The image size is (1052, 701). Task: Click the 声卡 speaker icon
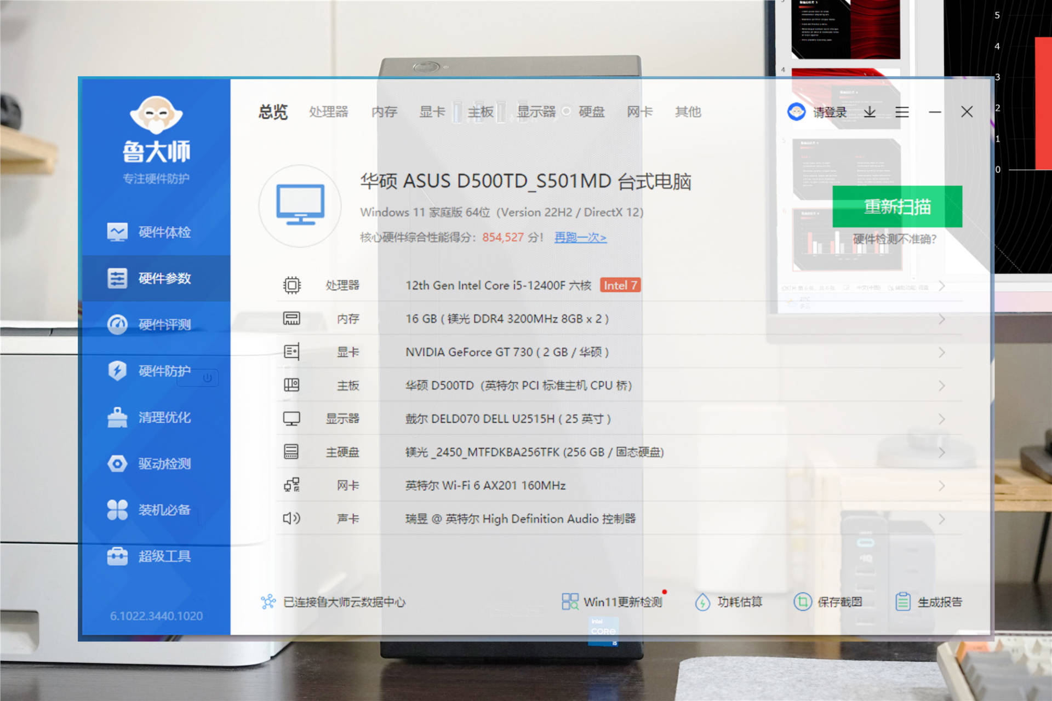[291, 519]
